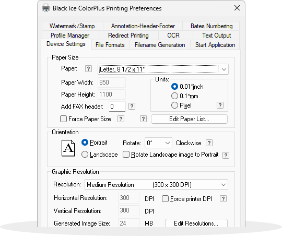This screenshot has width=282, height=236.
Task: Click the Generated Image Size field
Action: tap(129, 223)
